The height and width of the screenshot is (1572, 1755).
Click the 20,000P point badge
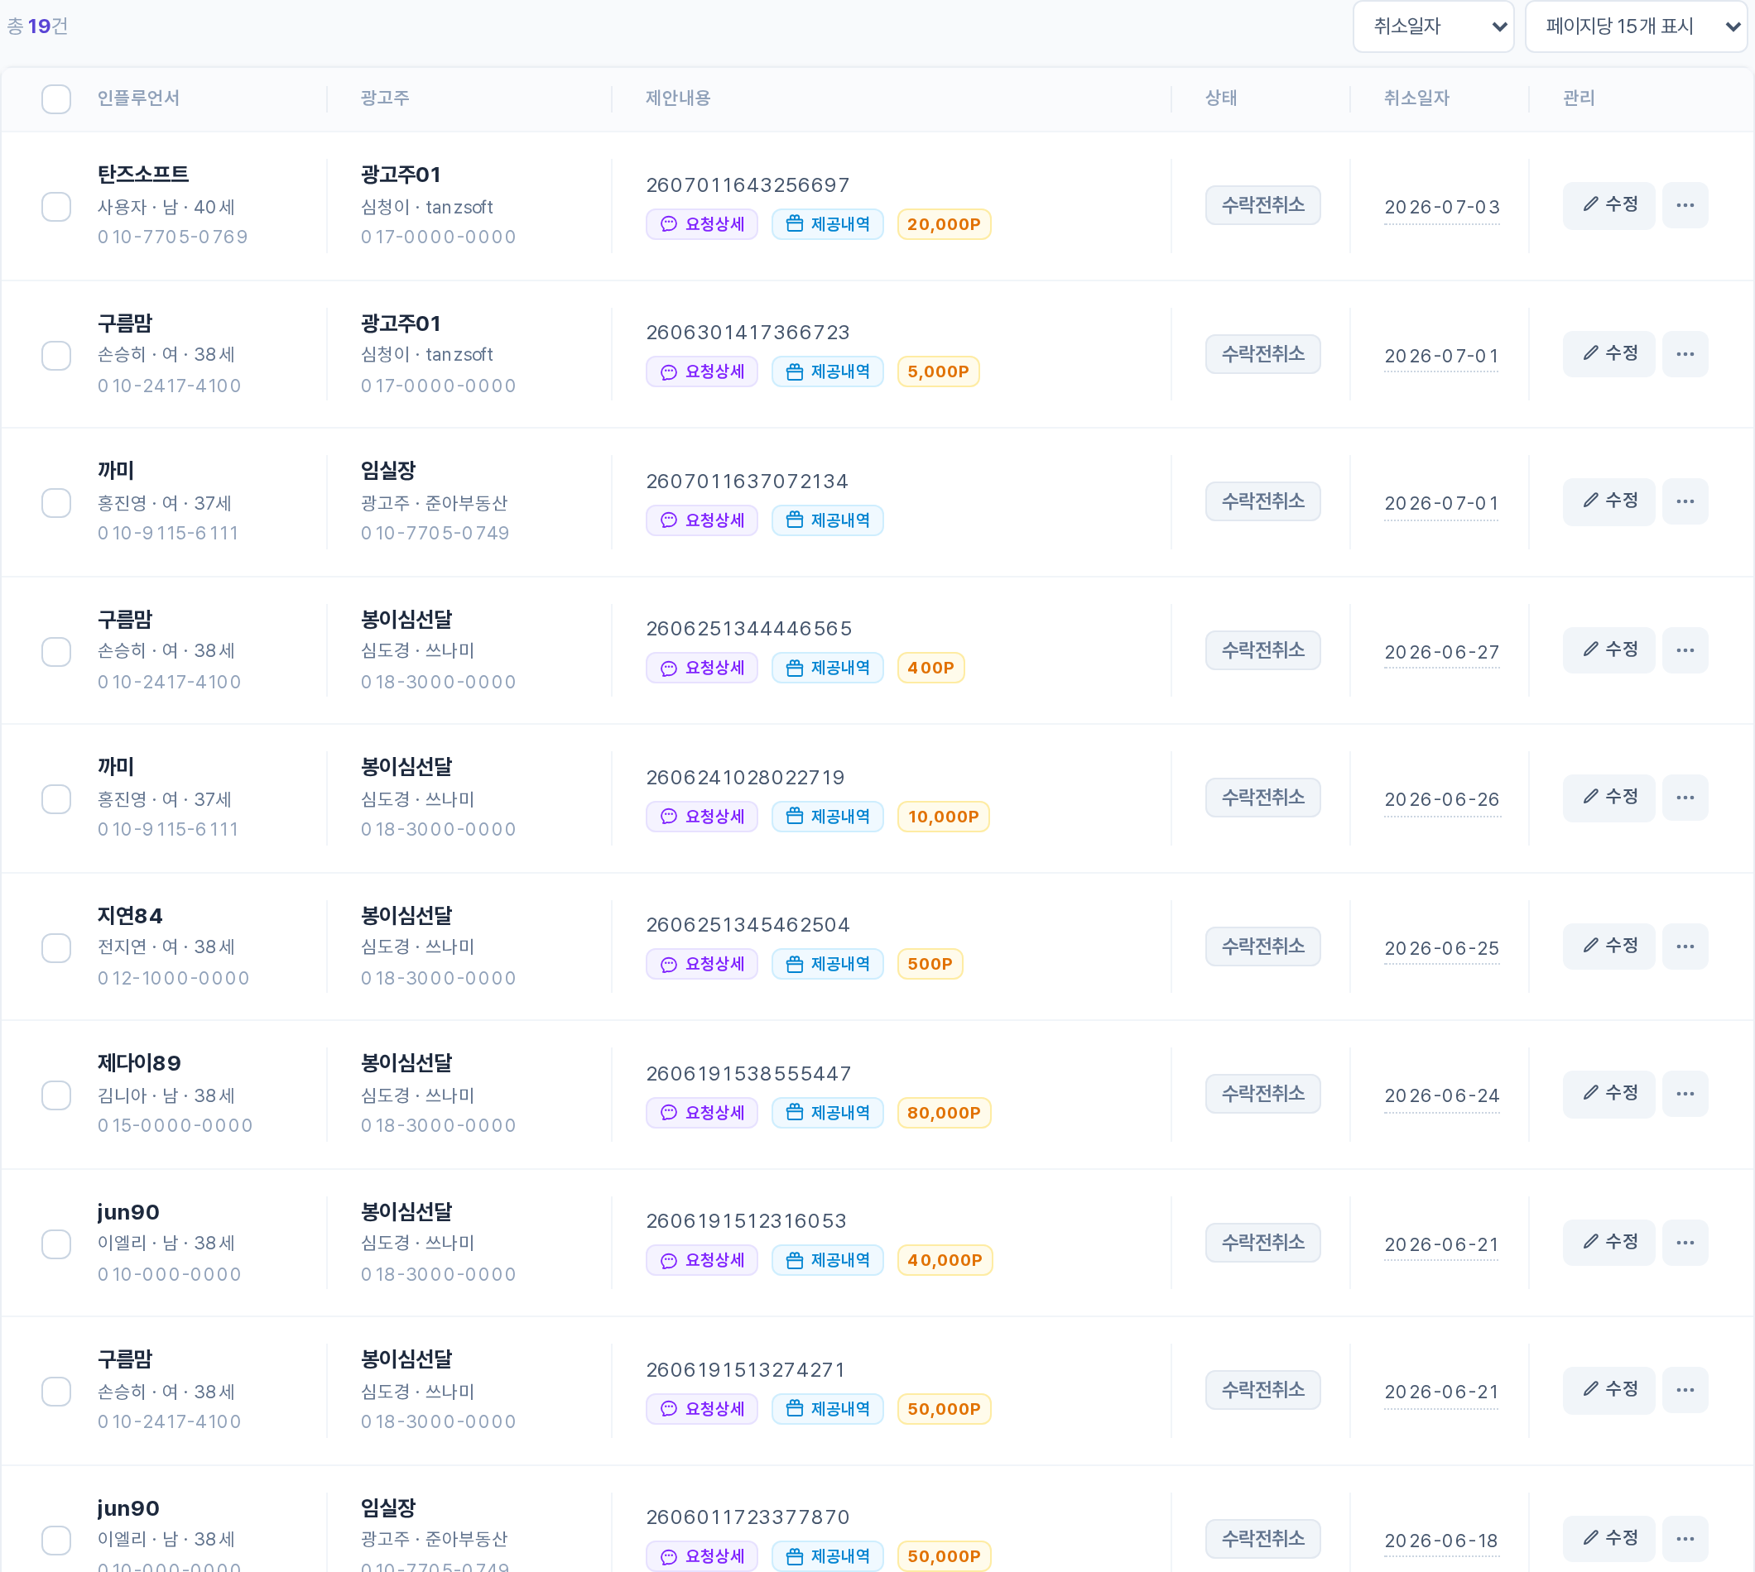click(944, 224)
